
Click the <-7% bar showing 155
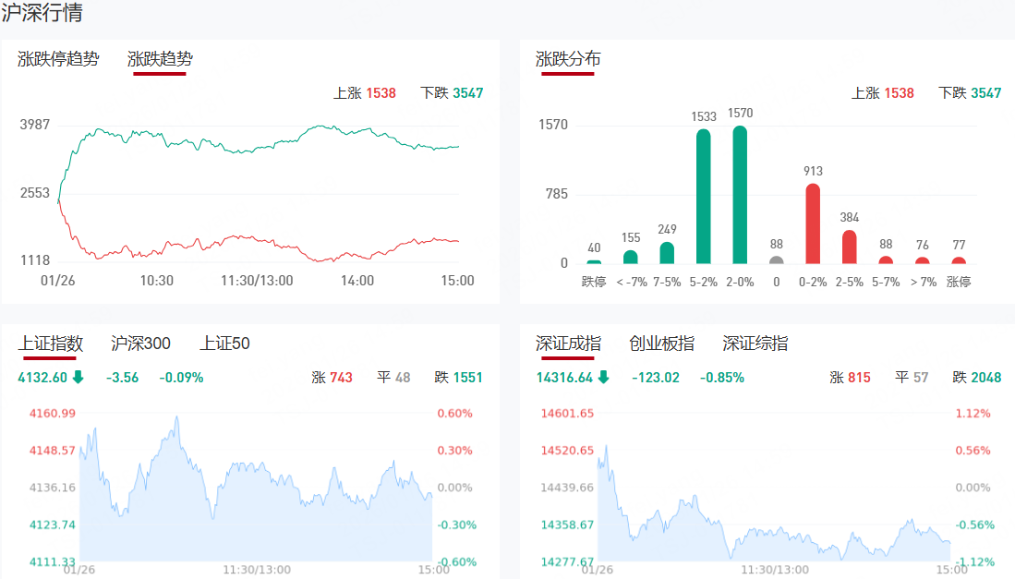click(x=631, y=258)
